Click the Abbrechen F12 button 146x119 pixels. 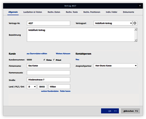(x=130, y=111)
